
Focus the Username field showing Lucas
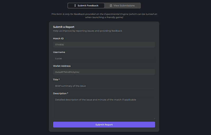coord(104,58)
